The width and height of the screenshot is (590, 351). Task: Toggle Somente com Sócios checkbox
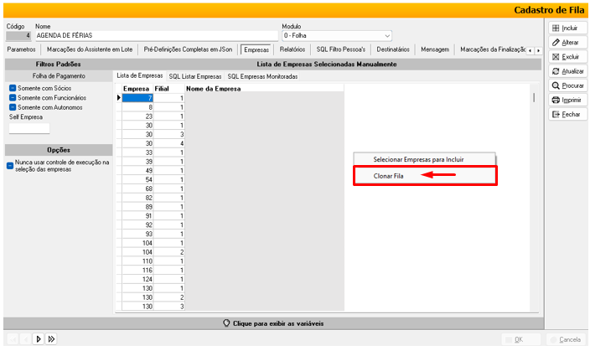(x=13, y=87)
